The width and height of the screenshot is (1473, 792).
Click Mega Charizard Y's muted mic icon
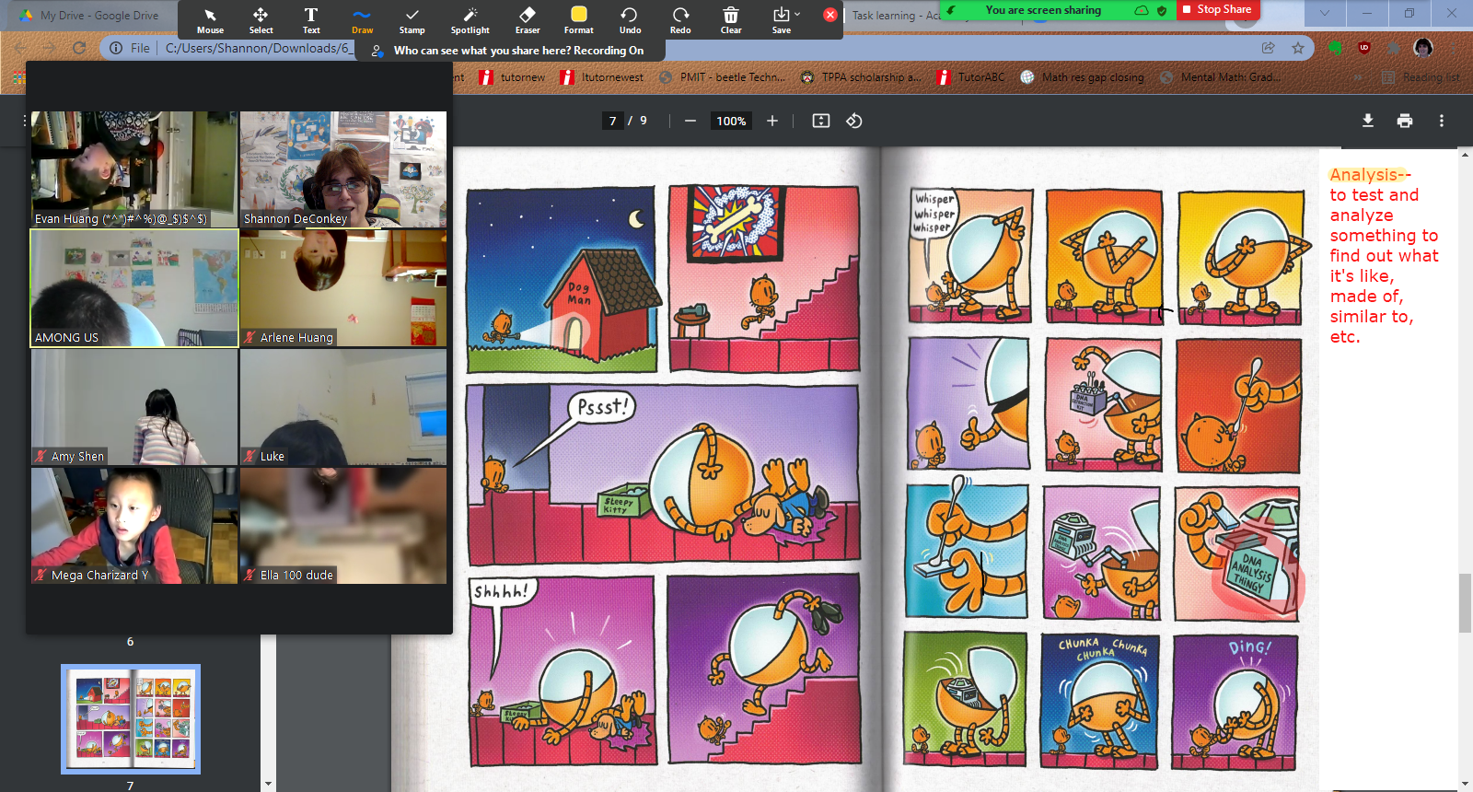pos(41,575)
